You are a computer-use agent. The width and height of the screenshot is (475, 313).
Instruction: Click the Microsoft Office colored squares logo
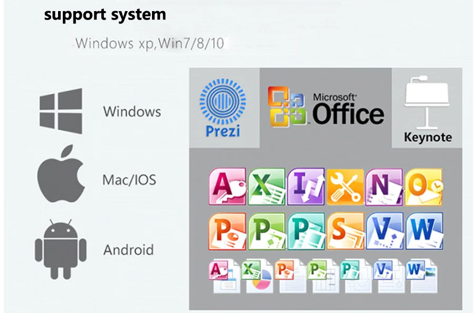pyautogui.click(x=287, y=107)
